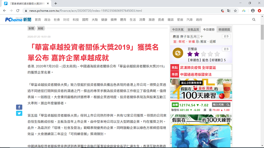The width and height of the screenshot is (264, 148).
Task: Open 科技 news section
Action: 76,20
